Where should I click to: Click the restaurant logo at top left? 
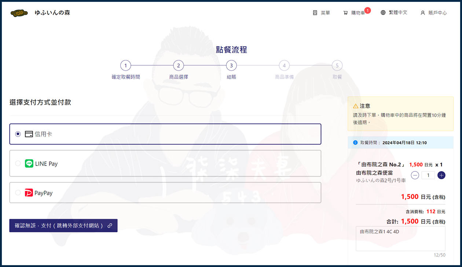click(x=19, y=12)
